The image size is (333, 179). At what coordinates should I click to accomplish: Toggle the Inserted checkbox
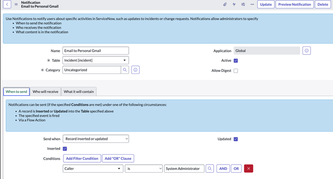click(x=65, y=148)
